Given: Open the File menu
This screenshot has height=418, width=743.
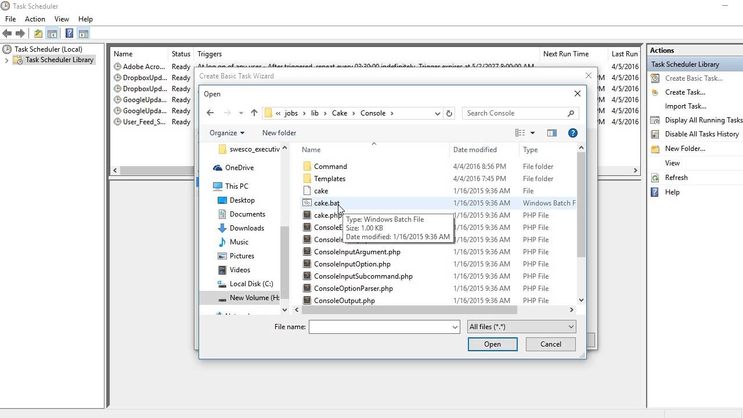Looking at the screenshot, I should (x=10, y=19).
